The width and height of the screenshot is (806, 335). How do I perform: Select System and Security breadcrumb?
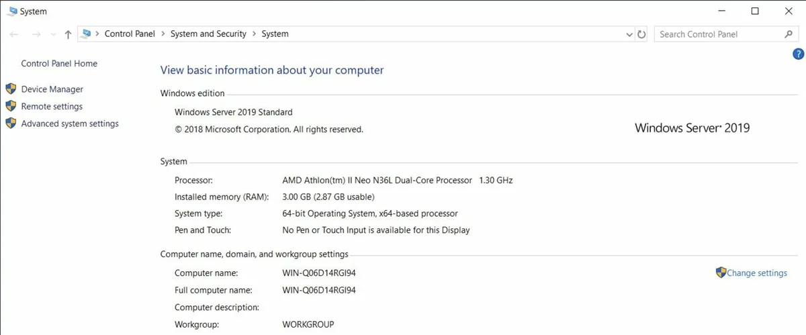[208, 34]
